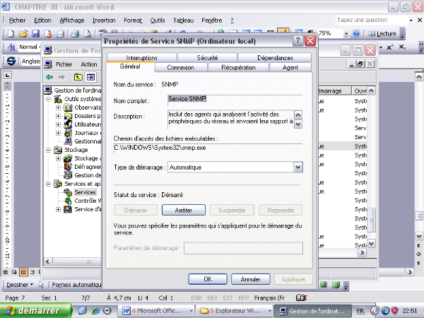The image size is (424, 318).
Task: Open the Dessiner drawing menu
Action: [x=20, y=285]
